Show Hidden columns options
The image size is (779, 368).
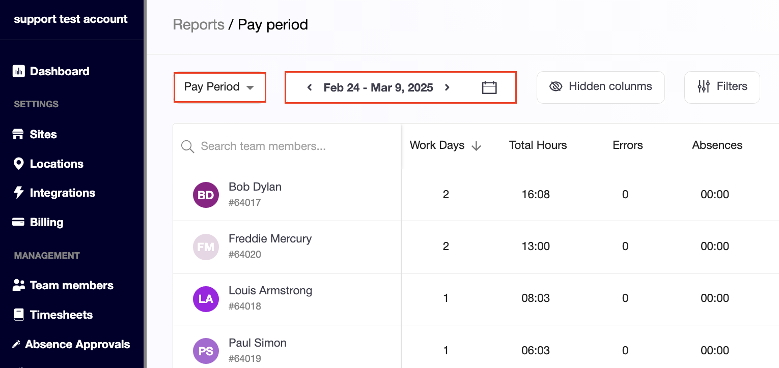pyautogui.click(x=600, y=87)
